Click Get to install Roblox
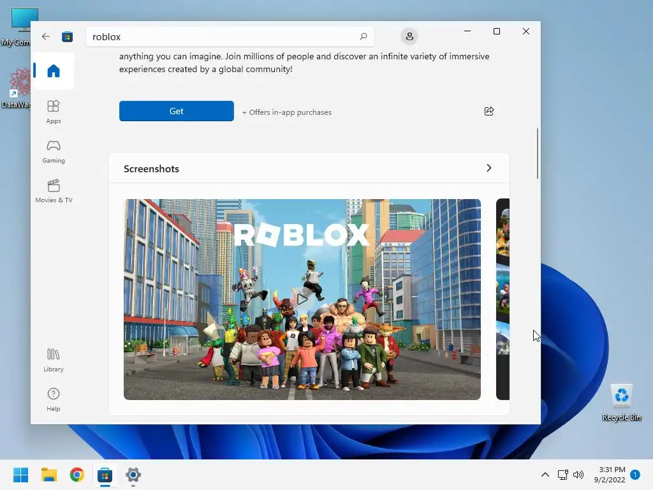The width and height of the screenshot is (653, 490). pyautogui.click(x=177, y=111)
